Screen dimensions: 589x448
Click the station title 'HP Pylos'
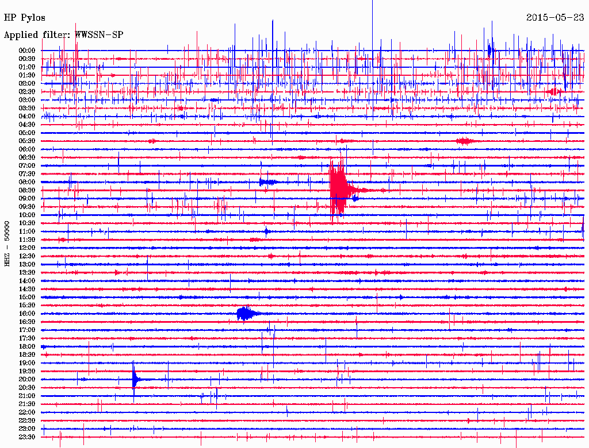pos(24,18)
